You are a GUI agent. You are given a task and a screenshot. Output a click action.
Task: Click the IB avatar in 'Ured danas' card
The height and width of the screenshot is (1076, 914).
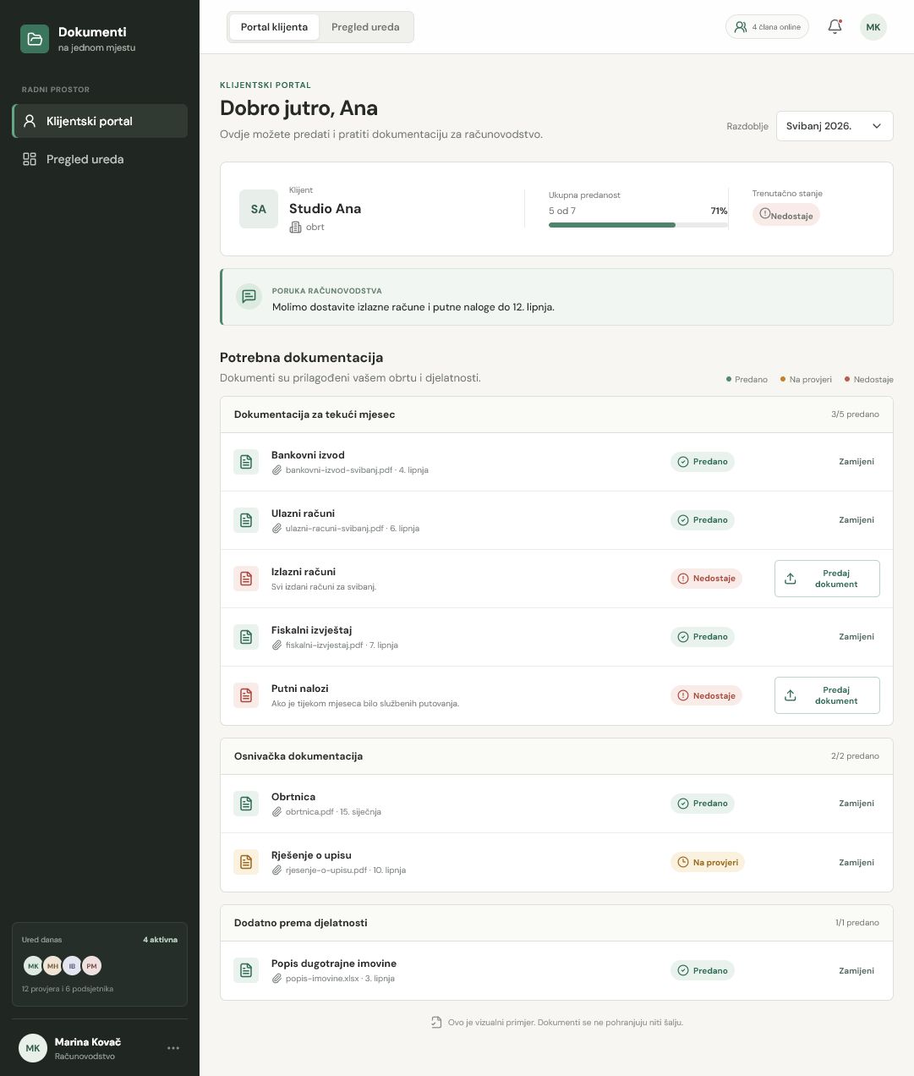(x=72, y=965)
